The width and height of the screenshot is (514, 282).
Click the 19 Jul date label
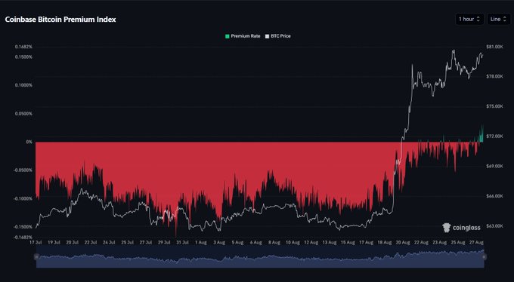[x=54, y=243]
